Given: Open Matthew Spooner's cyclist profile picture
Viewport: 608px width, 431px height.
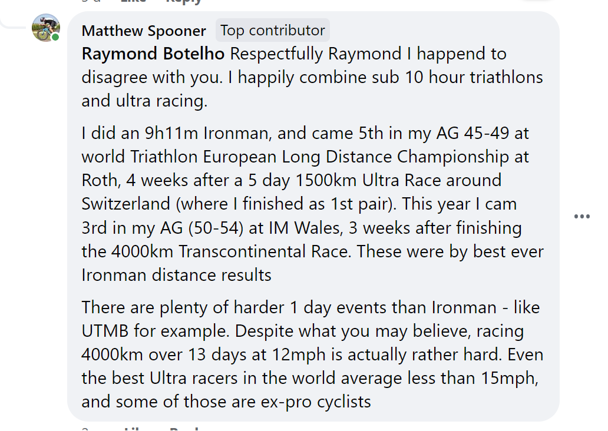Looking at the screenshot, I should pos(46,28).
